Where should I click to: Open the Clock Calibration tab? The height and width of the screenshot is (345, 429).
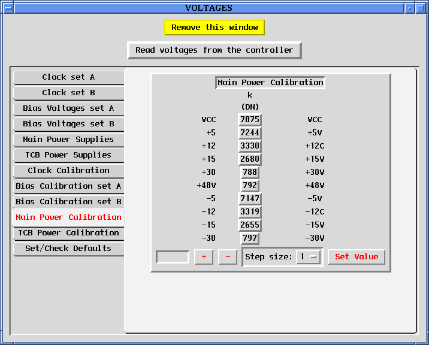pyautogui.click(x=68, y=171)
